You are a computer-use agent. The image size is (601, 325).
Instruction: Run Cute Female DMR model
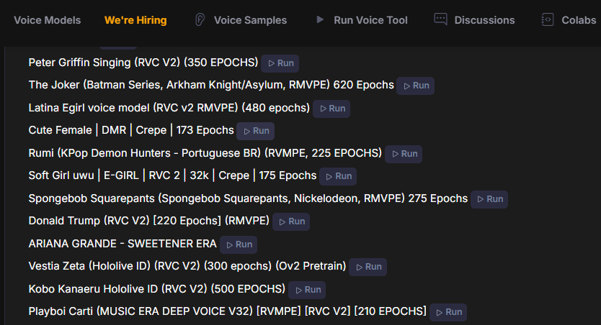(256, 131)
